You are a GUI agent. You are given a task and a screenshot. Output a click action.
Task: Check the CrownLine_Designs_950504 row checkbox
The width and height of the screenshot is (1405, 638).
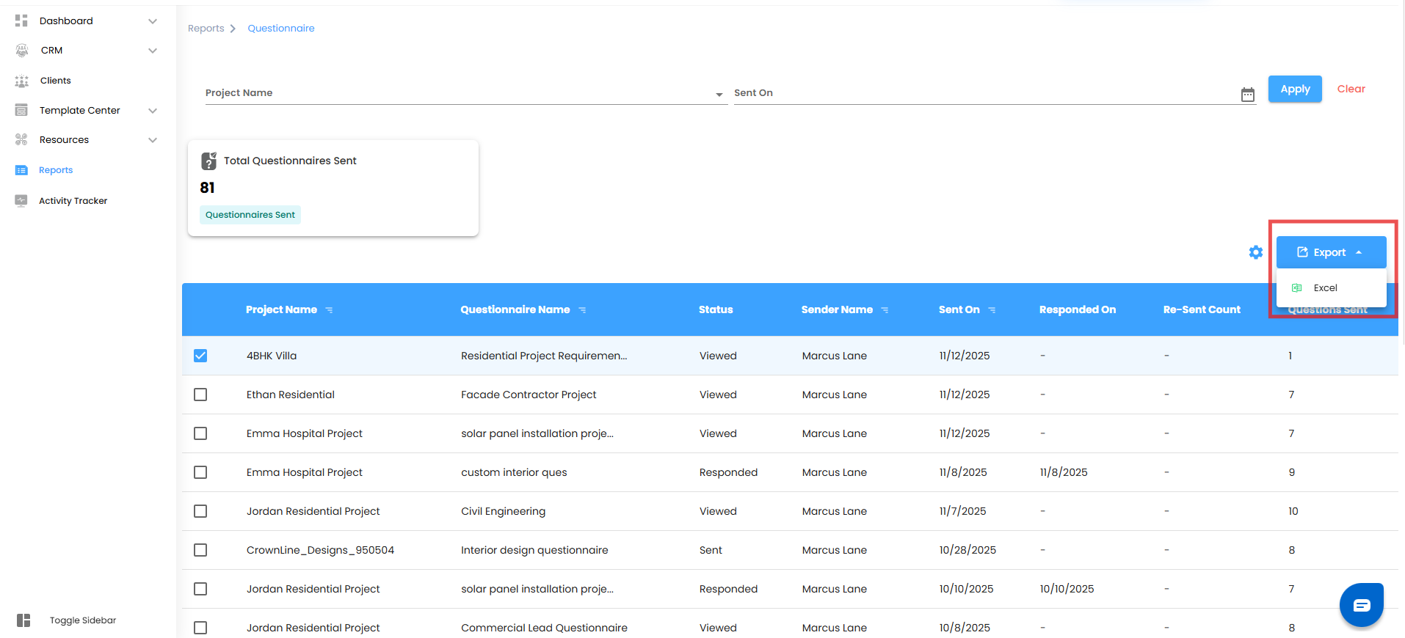click(x=200, y=550)
